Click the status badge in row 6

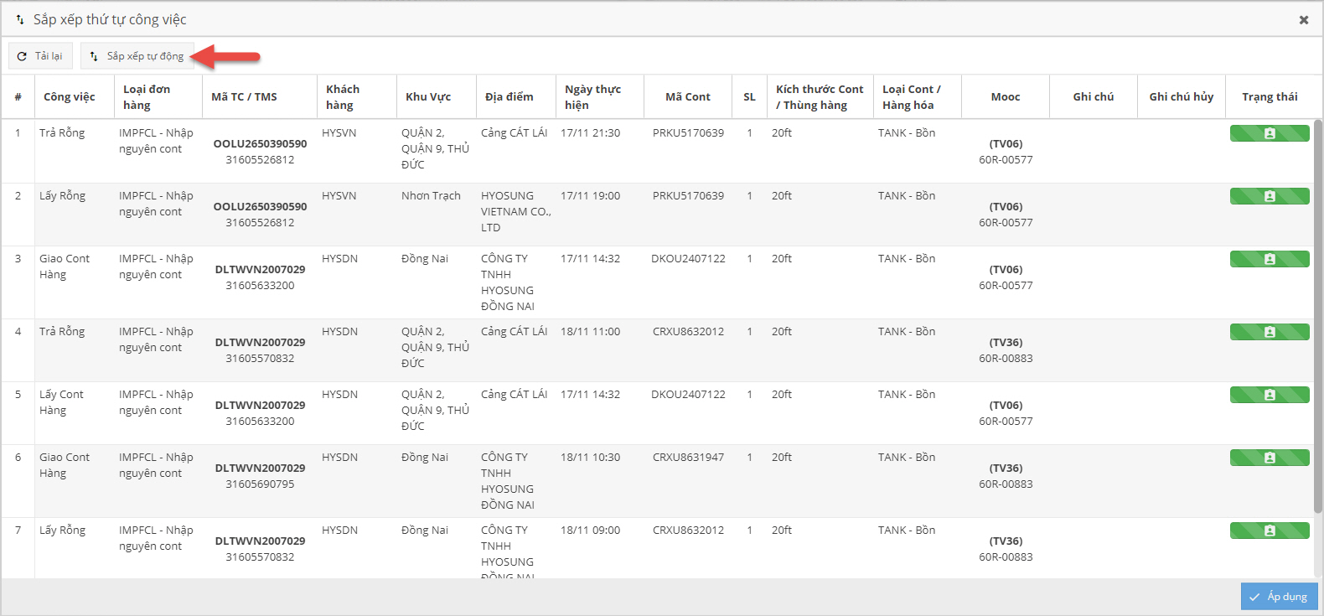tap(1269, 458)
